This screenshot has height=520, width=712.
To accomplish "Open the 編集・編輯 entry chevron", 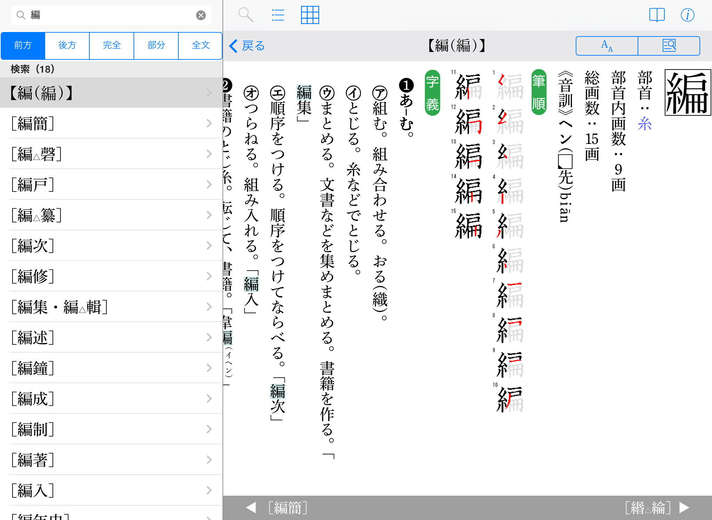I will [209, 307].
